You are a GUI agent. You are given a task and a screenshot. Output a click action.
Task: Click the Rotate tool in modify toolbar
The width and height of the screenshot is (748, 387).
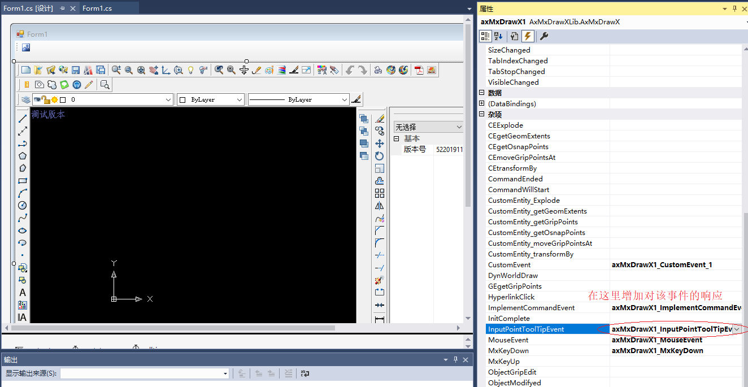pos(380,156)
